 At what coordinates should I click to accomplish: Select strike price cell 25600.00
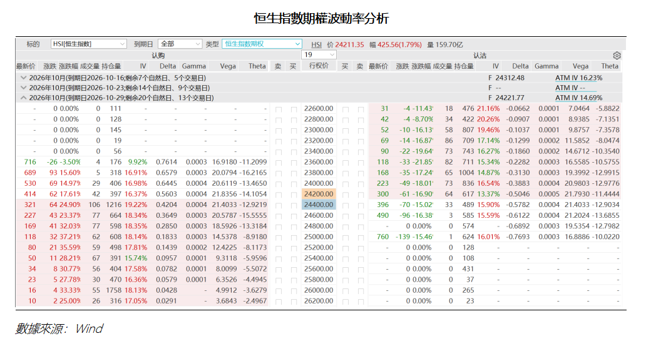pyautogui.click(x=319, y=269)
